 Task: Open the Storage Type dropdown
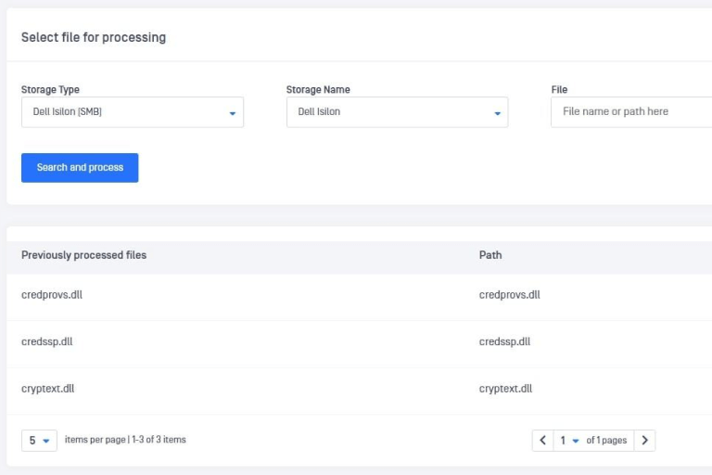(x=132, y=112)
